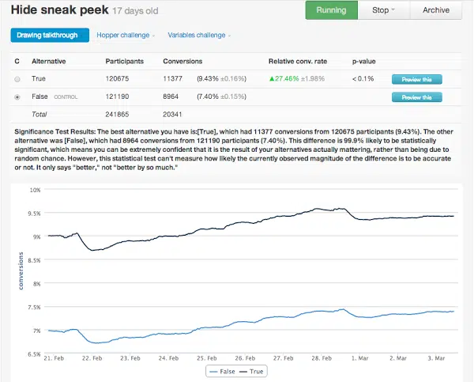Select the Drawing talkthrough tab
The height and width of the screenshot is (382, 474).
tap(50, 36)
